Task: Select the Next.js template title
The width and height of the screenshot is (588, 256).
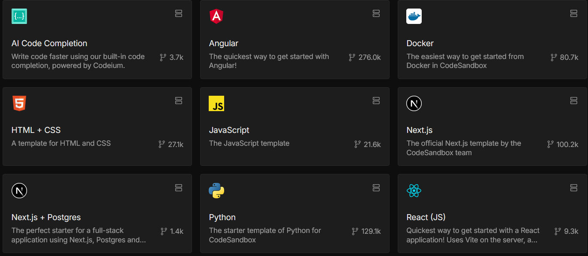Action: (x=420, y=130)
